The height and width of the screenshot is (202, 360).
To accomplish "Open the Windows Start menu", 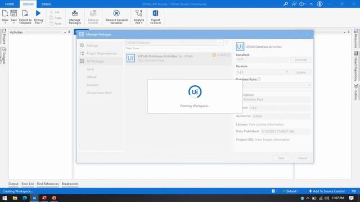I will [4, 198].
